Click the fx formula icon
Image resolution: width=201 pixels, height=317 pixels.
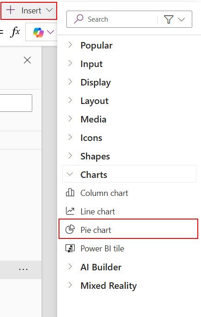click(15, 32)
